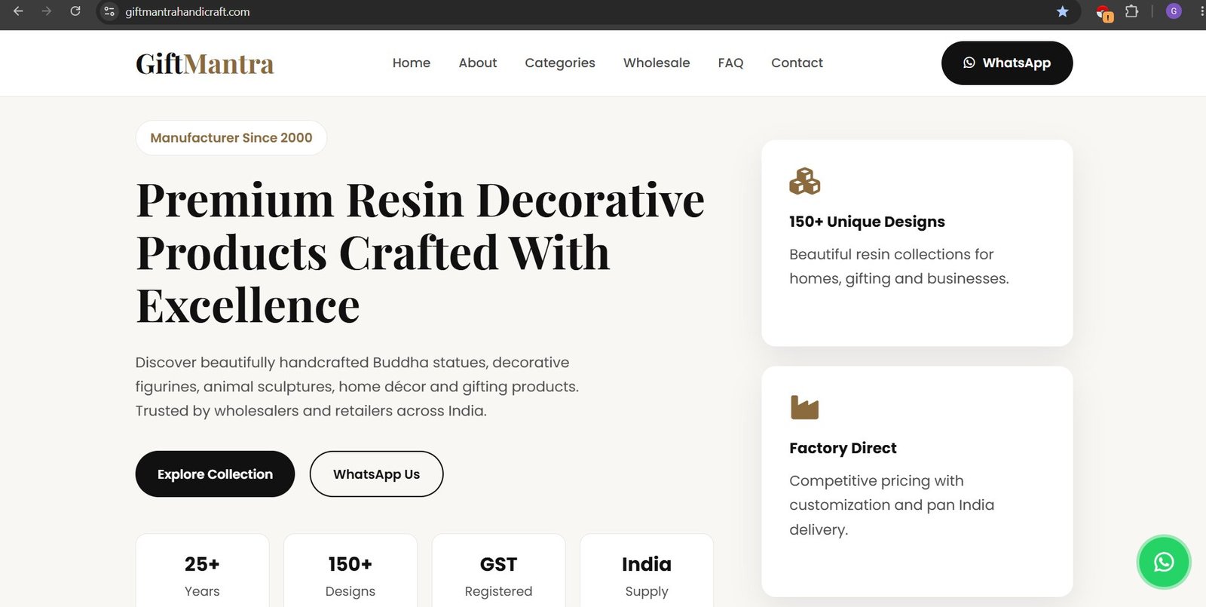Click the GiftMantra logo

204,63
